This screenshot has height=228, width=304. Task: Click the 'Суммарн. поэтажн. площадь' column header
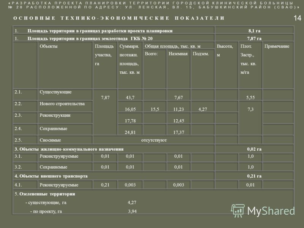point(130,59)
